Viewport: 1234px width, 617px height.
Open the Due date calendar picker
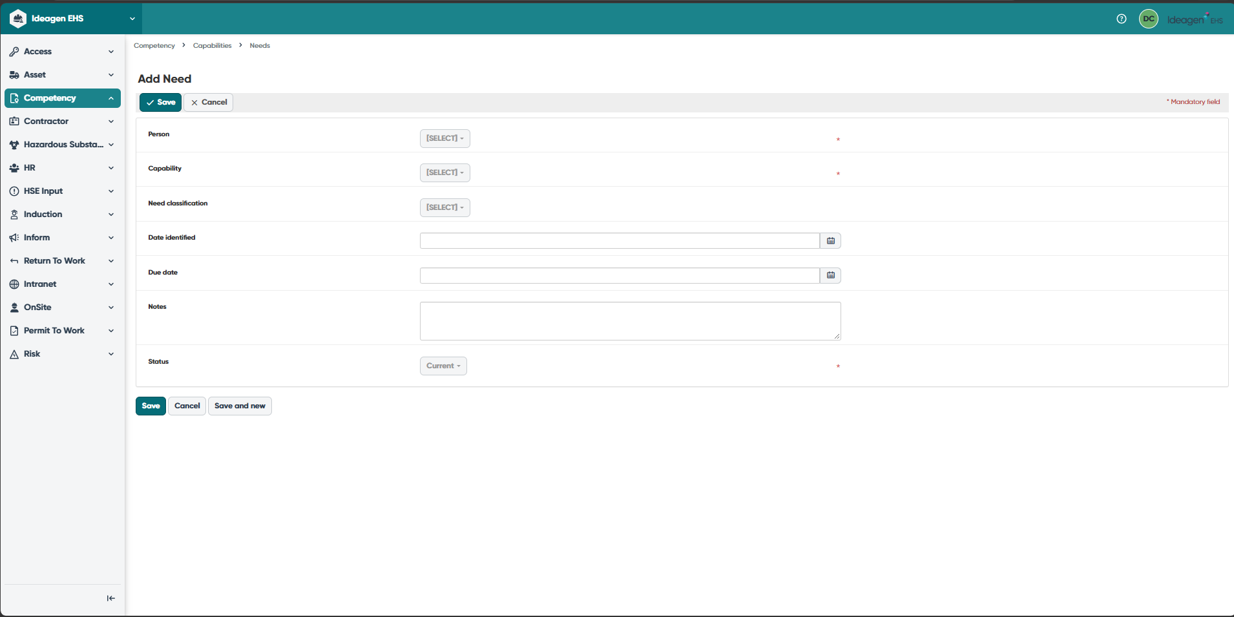tap(831, 276)
